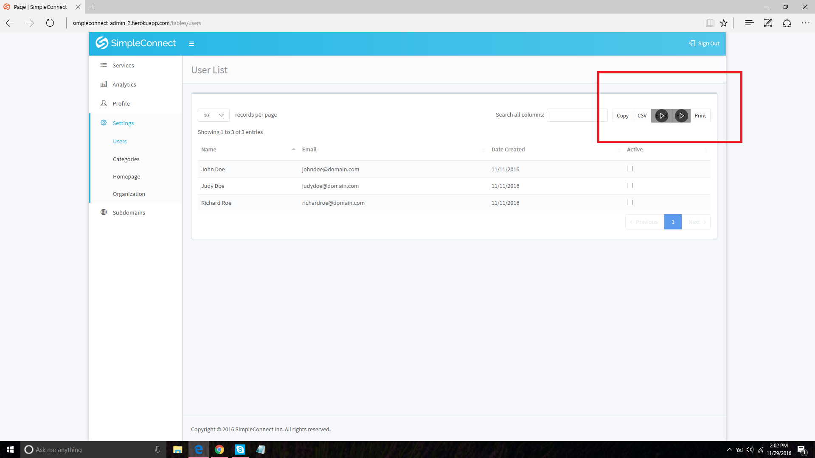Viewport: 815px width, 458px height.
Task: Click the Windows Start button
Action: click(x=10, y=450)
